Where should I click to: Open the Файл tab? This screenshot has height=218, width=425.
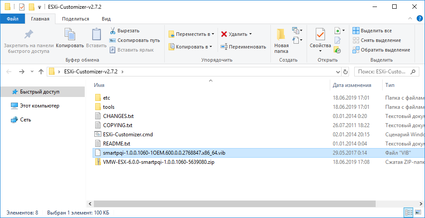pos(13,19)
